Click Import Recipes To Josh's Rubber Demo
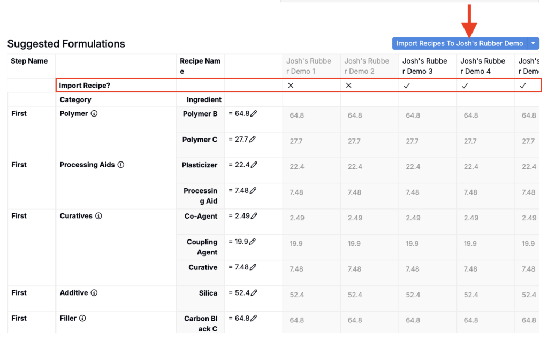Viewport: 548px width, 340px height. pos(460,43)
